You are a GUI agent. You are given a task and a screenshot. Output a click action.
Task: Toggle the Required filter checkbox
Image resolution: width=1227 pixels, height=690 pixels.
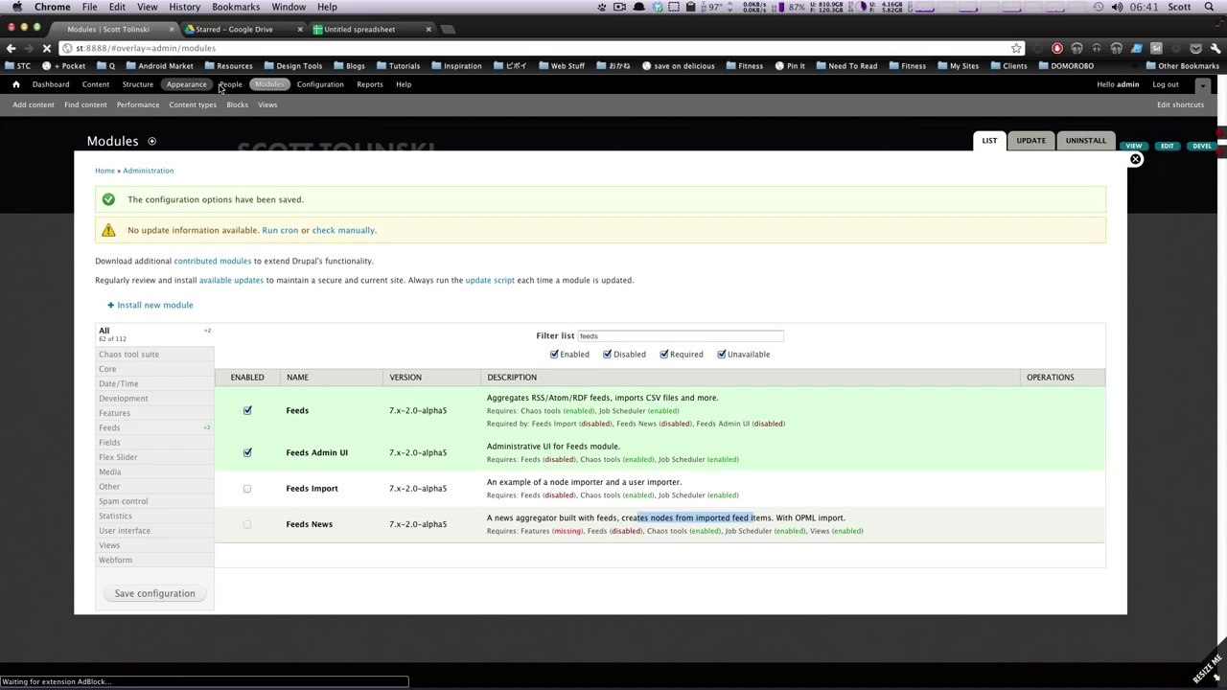tap(663, 355)
